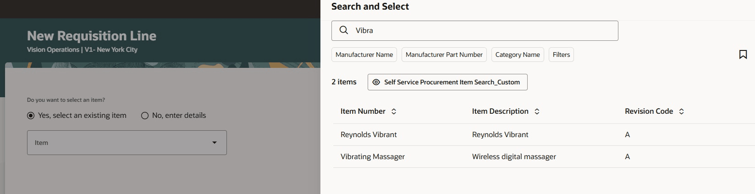
Task: Click the Wireless digital massager description
Action: click(x=513, y=157)
